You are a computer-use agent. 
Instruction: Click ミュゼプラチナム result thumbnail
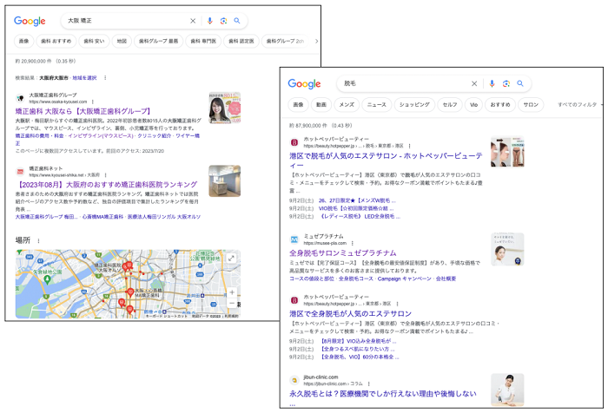coord(507,250)
